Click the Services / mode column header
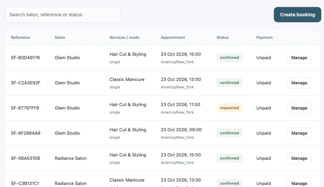Viewport: 324px width, 187px height. point(124,37)
